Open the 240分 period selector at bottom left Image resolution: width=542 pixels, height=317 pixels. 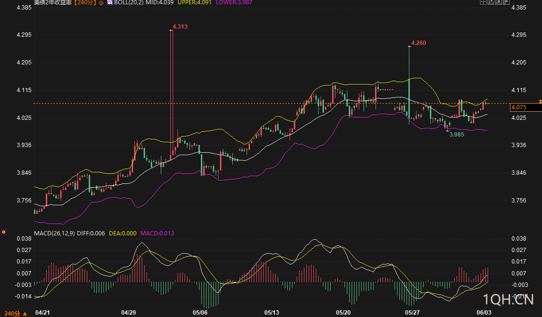12,314
